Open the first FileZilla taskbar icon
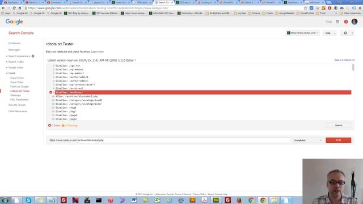 (x=64, y=200)
